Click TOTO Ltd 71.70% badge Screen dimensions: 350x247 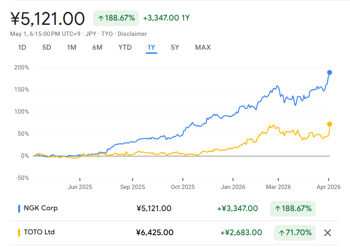coord(295,233)
